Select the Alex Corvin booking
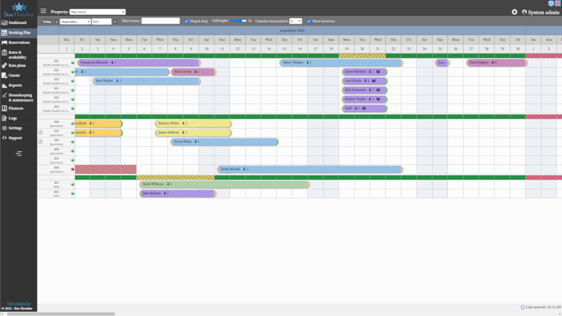 pos(193,71)
